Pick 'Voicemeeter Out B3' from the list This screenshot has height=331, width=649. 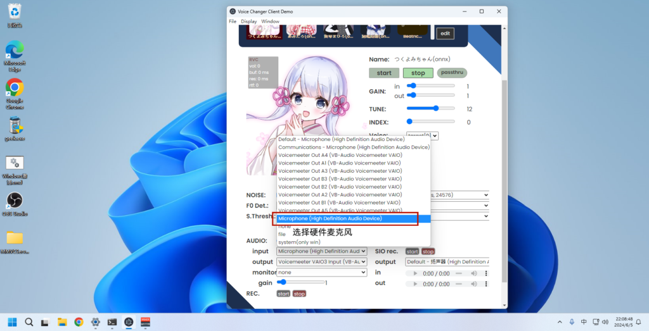[x=354, y=178]
